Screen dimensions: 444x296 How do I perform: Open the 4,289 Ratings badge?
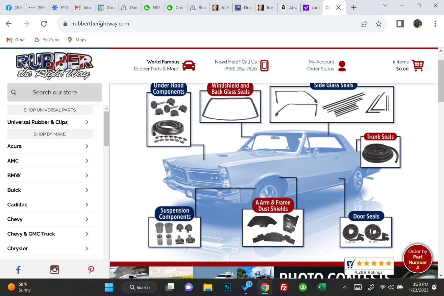coord(369,266)
